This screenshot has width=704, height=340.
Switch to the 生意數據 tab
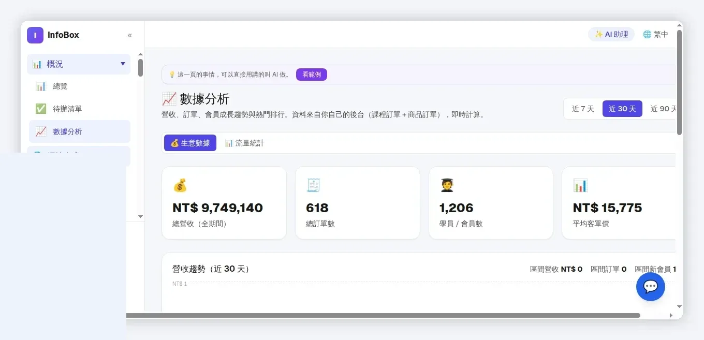(x=190, y=143)
